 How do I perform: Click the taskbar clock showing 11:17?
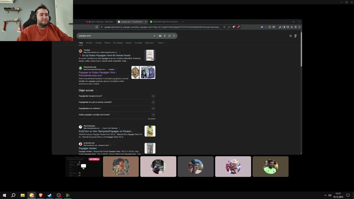point(338,195)
